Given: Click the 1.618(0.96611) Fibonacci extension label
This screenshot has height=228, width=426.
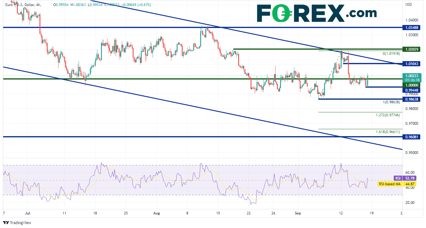Looking at the screenshot, I should 388,132.
